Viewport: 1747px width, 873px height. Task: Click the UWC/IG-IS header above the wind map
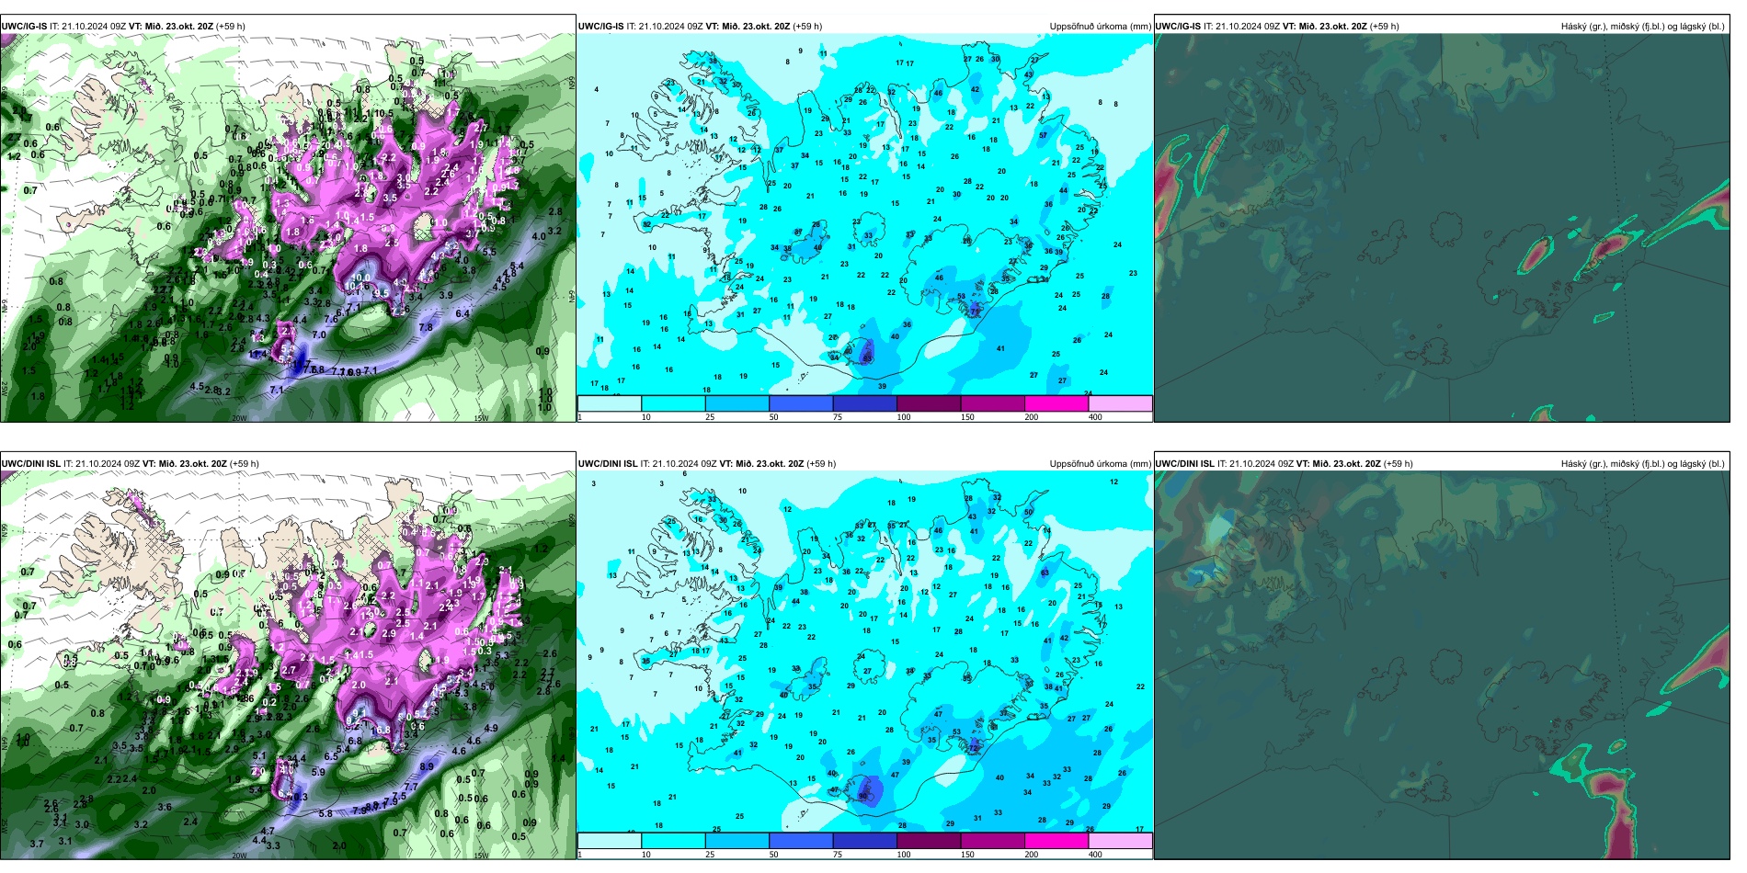pyautogui.click(x=123, y=27)
